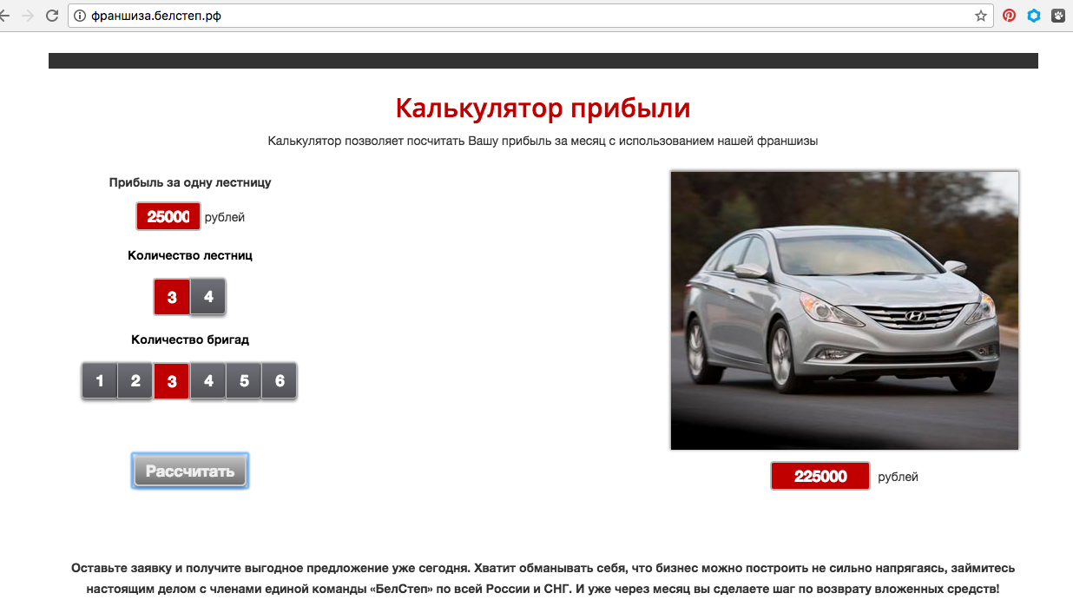The width and height of the screenshot is (1073, 613).
Task: Click the 225000 result field
Action: [x=820, y=477]
